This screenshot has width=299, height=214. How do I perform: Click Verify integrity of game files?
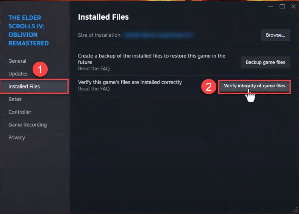pyautogui.click(x=254, y=86)
